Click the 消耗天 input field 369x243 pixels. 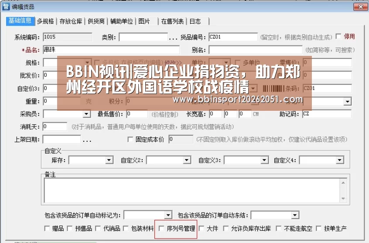(x=55, y=127)
